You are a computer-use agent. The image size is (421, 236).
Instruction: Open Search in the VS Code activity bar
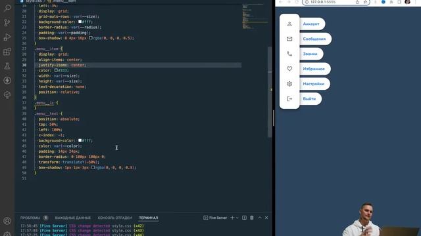[x=7, y=8]
